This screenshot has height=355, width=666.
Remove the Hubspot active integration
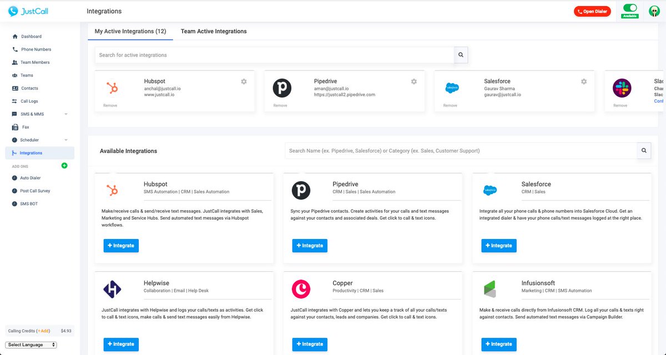coord(110,105)
